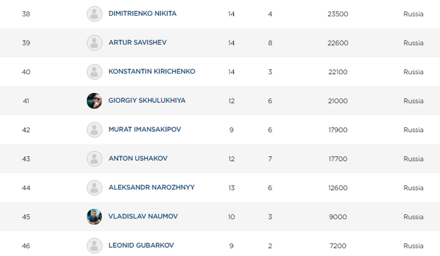This screenshot has height=256, width=440.
Task: Click rank number 41 in the table
Action: pos(26,101)
